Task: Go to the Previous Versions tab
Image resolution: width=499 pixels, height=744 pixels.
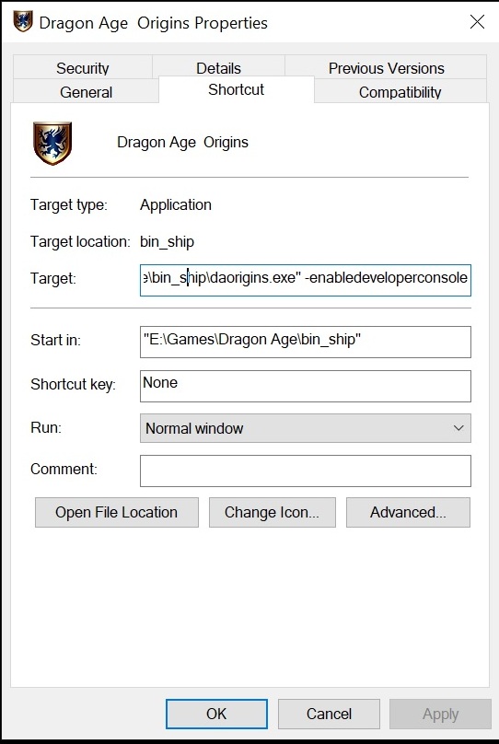Action: [386, 68]
